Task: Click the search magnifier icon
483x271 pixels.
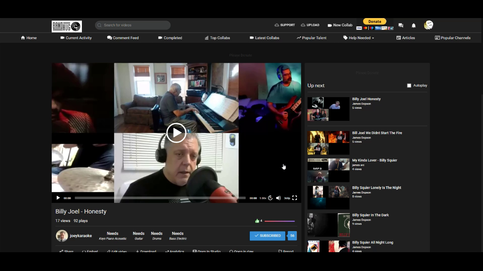Action: (x=100, y=25)
